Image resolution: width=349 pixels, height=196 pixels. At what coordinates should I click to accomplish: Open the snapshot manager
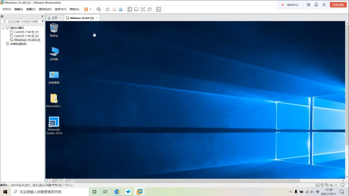click(x=121, y=9)
